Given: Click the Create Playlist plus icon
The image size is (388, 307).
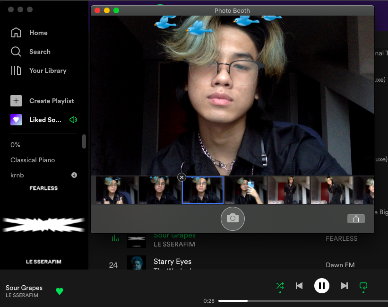Looking at the screenshot, I should (x=16, y=101).
